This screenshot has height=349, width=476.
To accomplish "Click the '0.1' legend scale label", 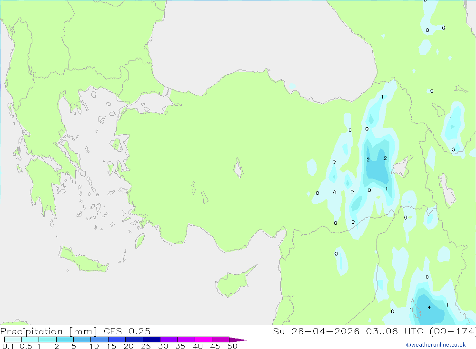I will (8, 346).
